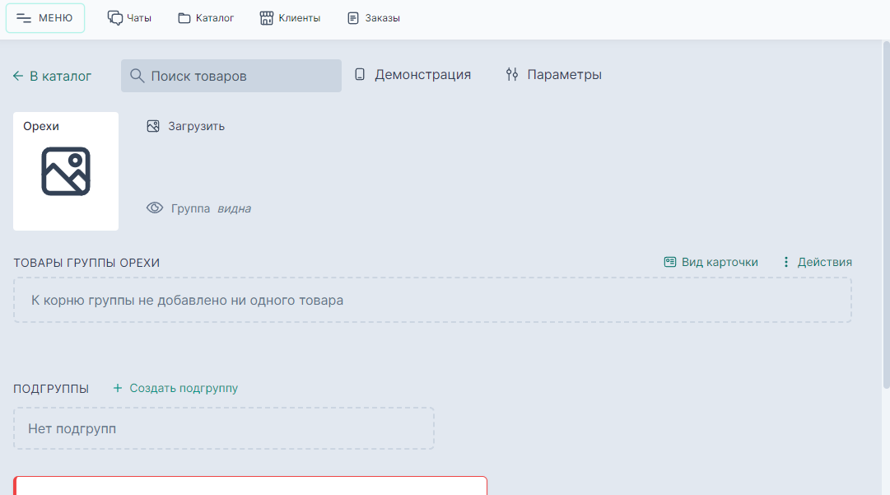Click the Поиск товаров search field
The height and width of the screenshot is (495, 890).
tap(231, 75)
